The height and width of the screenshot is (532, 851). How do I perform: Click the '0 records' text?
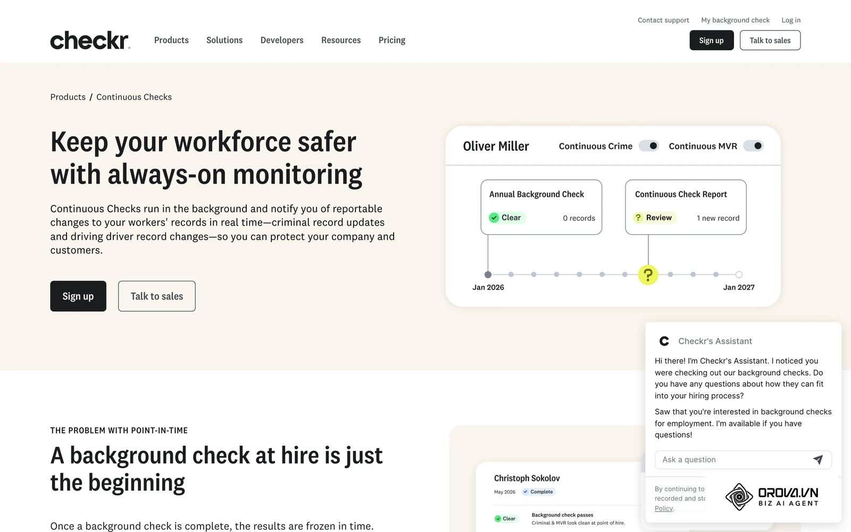coord(579,218)
